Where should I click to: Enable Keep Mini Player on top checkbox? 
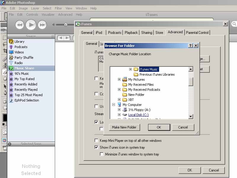point(96,140)
